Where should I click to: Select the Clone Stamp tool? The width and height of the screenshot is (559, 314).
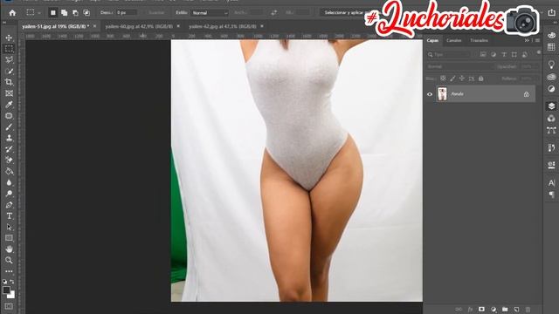pos(9,138)
